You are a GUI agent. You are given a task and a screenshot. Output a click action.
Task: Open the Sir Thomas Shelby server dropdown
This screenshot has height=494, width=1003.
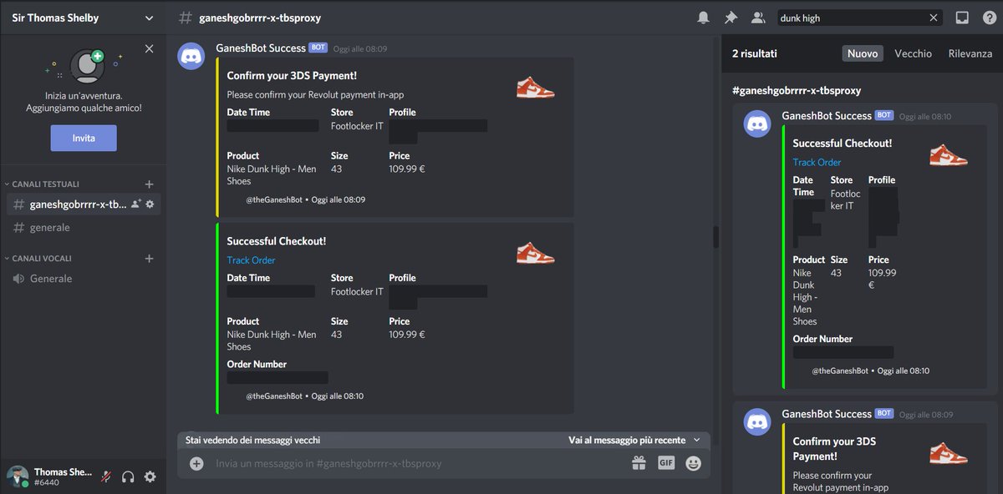[83, 18]
